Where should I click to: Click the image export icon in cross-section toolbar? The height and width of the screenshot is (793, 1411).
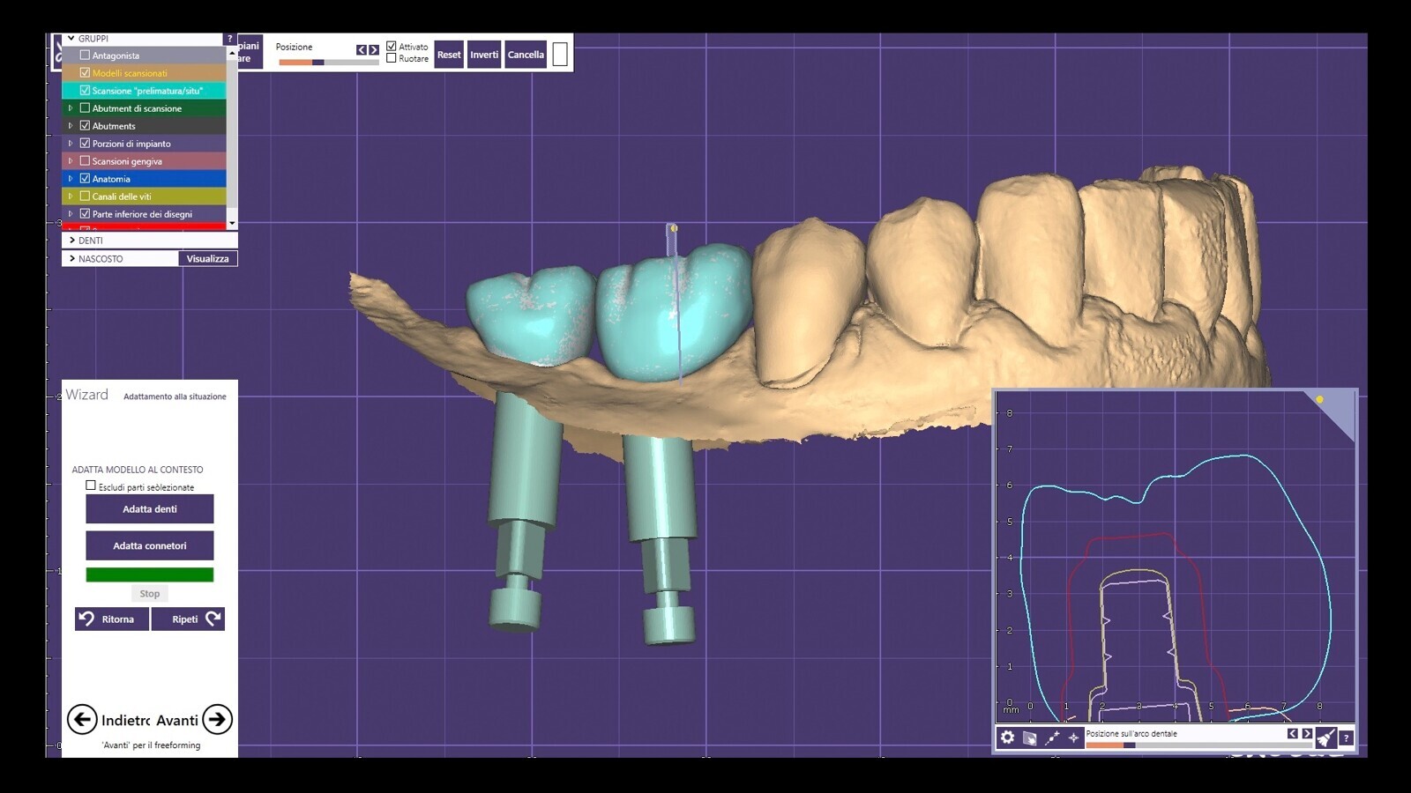click(x=1029, y=737)
